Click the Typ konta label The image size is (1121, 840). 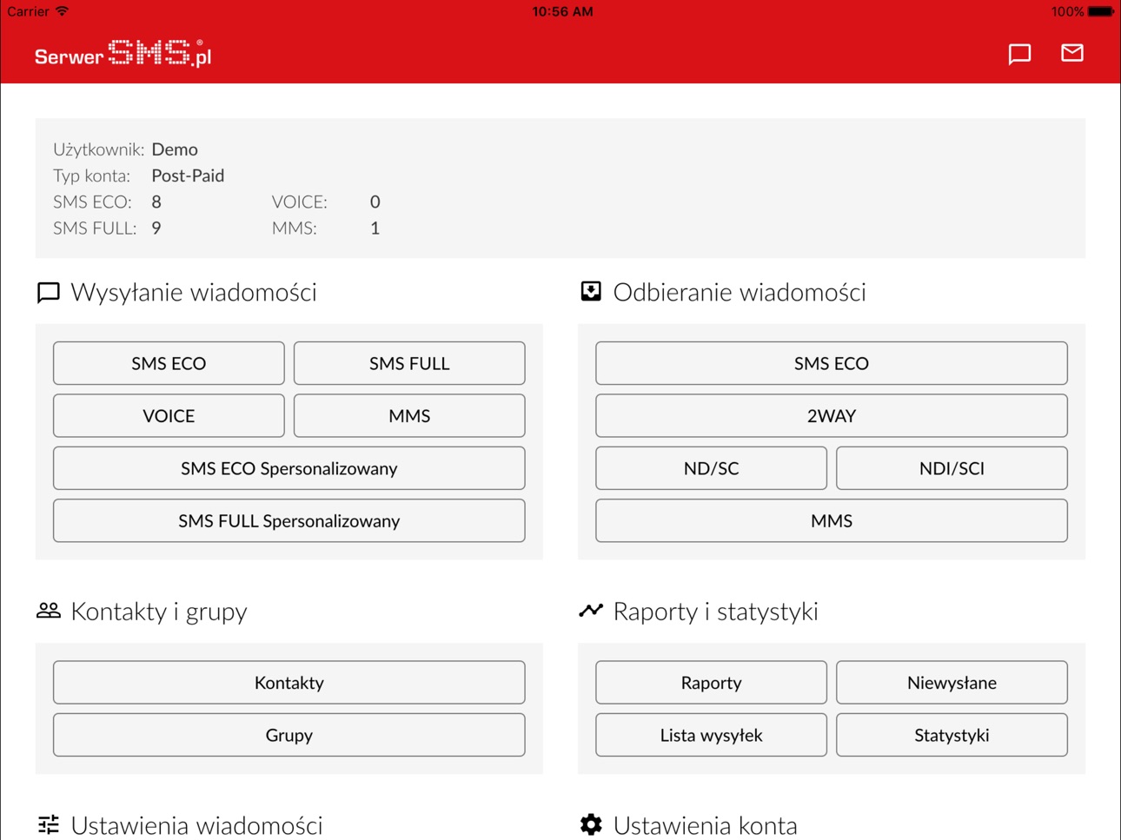(x=91, y=175)
